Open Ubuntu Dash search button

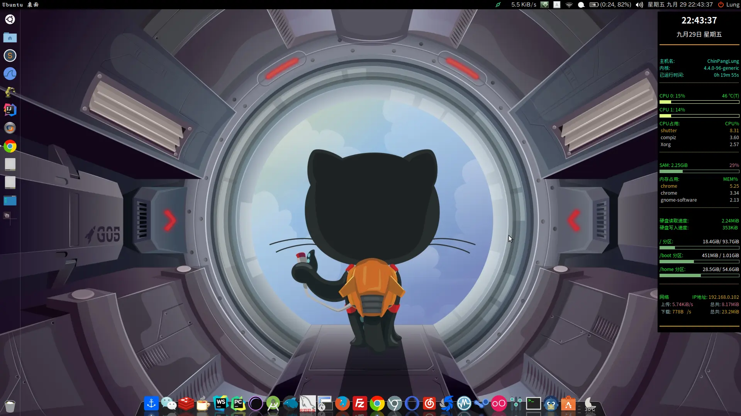10,19
